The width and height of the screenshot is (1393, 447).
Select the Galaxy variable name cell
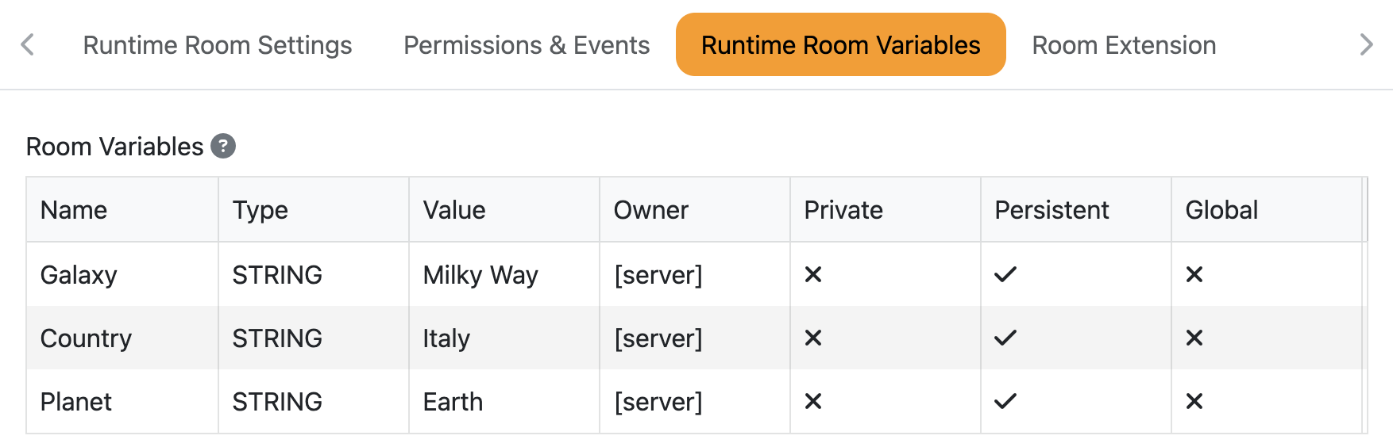(x=122, y=274)
